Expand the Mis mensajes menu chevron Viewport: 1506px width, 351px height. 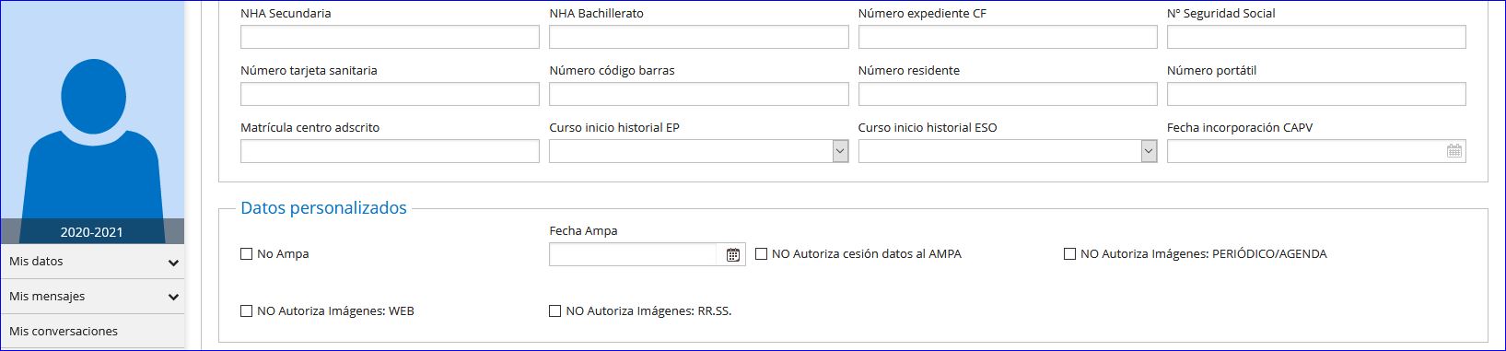pos(173,298)
